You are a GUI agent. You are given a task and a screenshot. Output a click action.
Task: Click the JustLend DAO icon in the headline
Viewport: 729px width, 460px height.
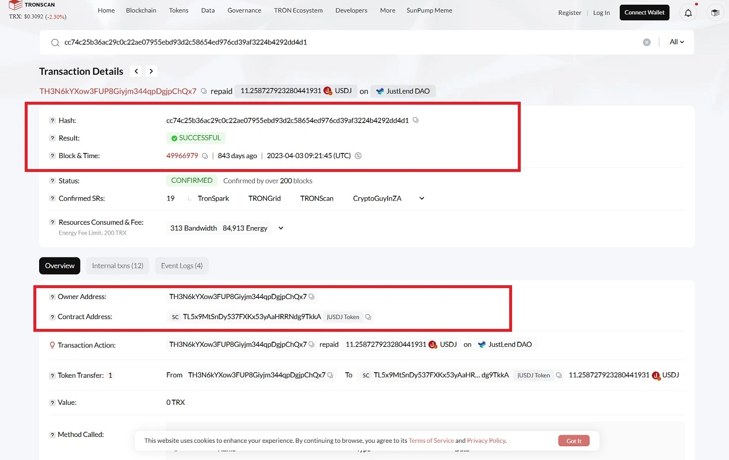coord(380,91)
